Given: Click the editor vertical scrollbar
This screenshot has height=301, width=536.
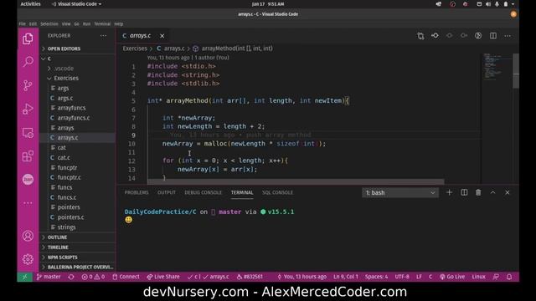Looking at the screenshot, I should click(x=516, y=71).
